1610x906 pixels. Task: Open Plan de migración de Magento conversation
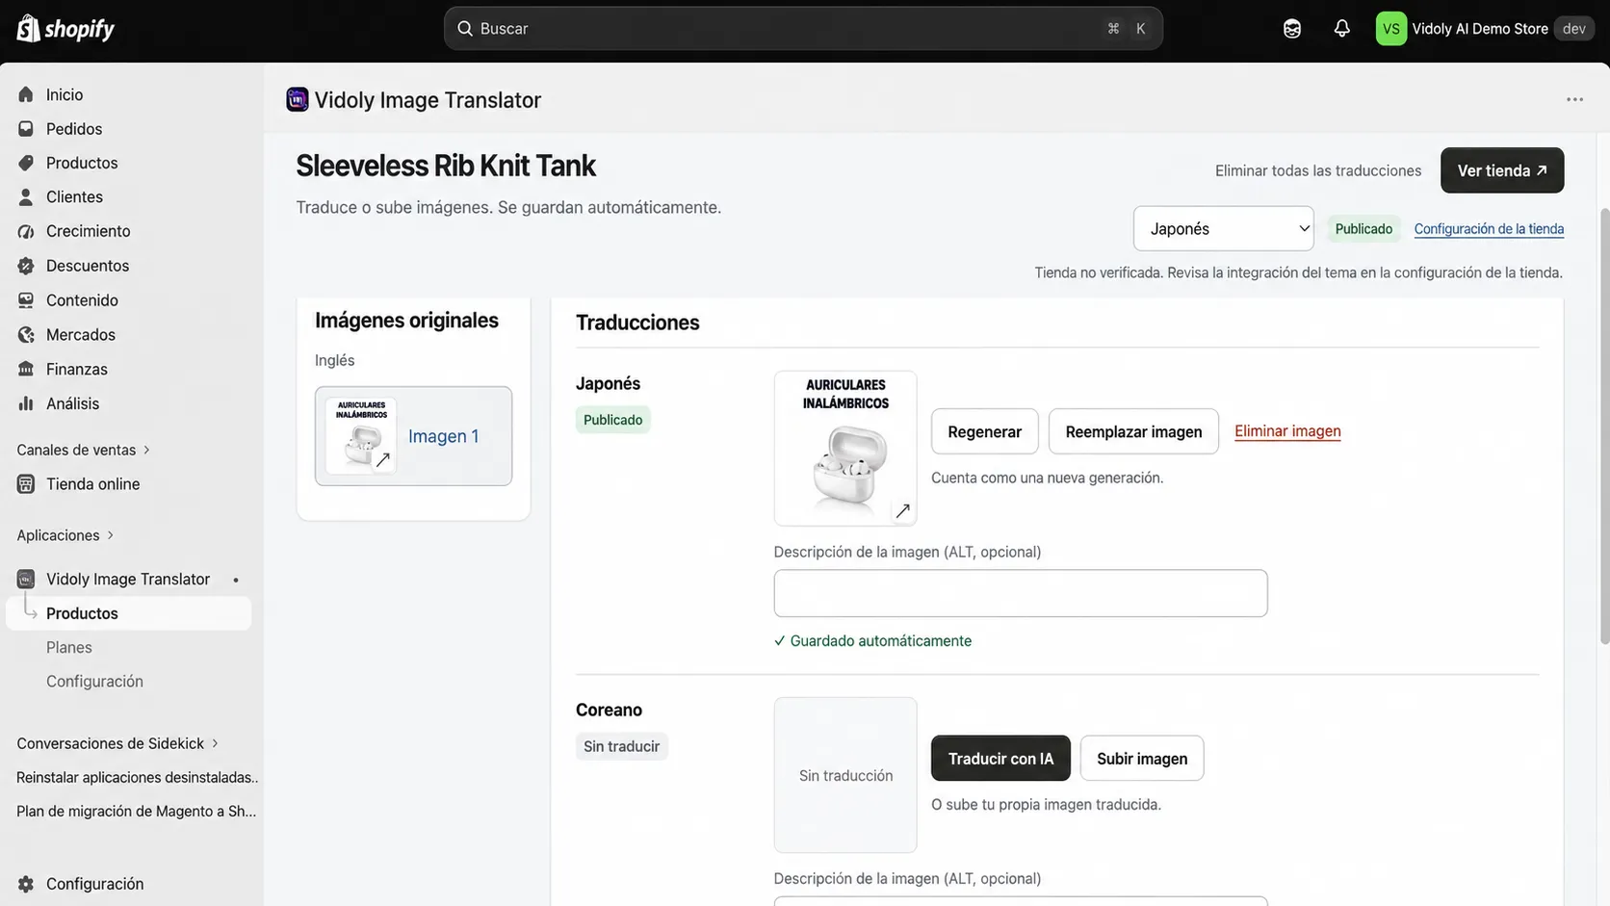[137, 811]
